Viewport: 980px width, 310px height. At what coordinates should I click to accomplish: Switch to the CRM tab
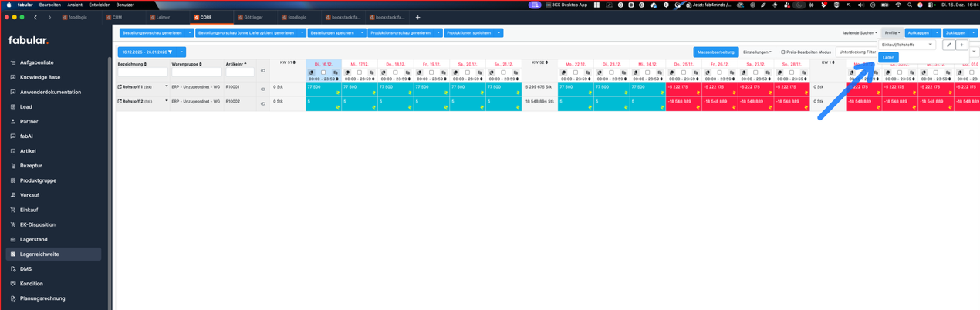[117, 17]
